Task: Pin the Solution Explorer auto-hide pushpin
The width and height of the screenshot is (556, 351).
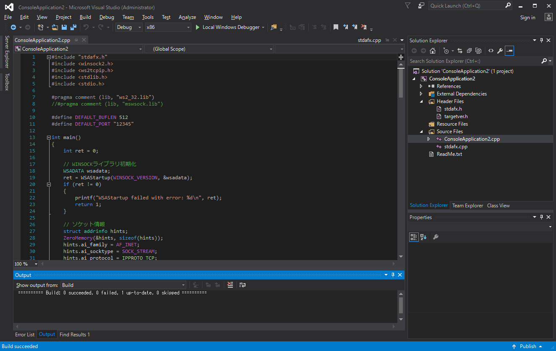Action: pyautogui.click(x=542, y=40)
